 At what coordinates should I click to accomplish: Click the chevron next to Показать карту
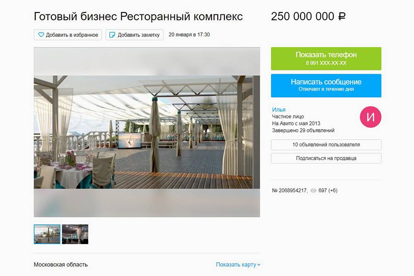258,265
